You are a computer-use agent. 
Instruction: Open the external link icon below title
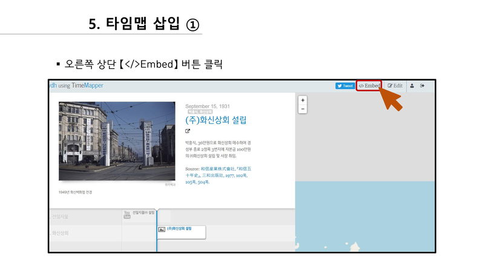188,131
